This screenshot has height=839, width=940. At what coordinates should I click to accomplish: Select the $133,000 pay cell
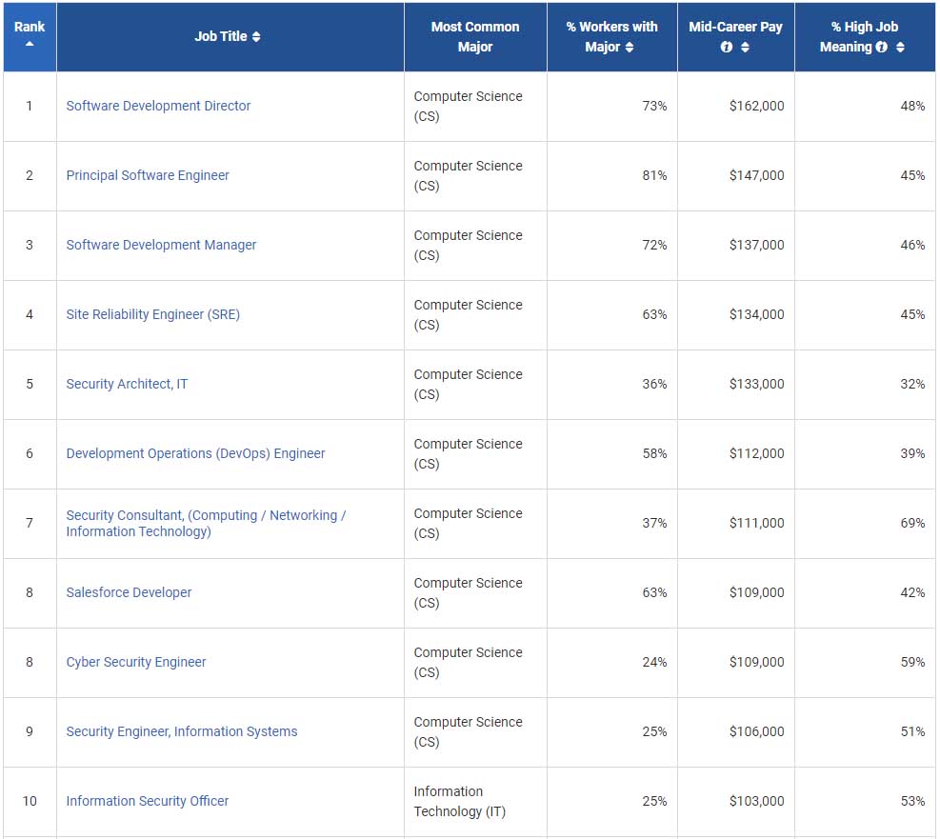[736, 384]
